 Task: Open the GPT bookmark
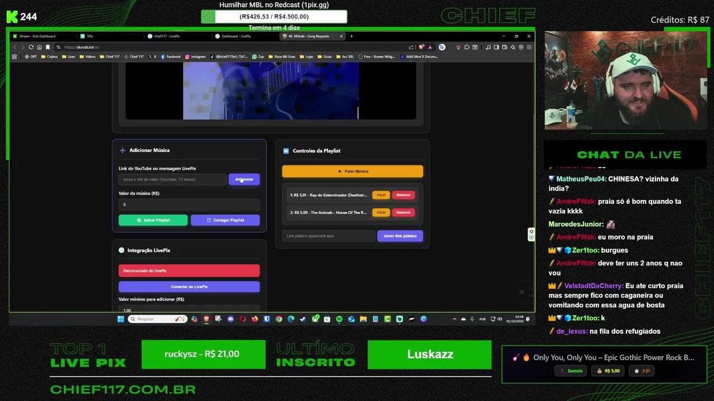click(x=30, y=56)
